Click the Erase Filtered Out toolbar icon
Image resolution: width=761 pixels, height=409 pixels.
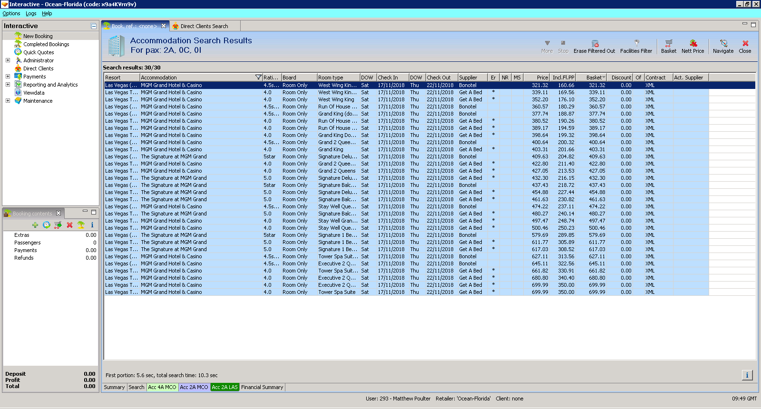click(595, 43)
